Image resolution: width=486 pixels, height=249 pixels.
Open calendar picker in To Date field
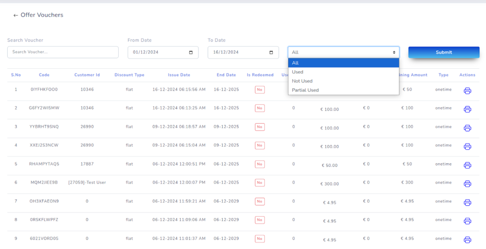[271, 52]
